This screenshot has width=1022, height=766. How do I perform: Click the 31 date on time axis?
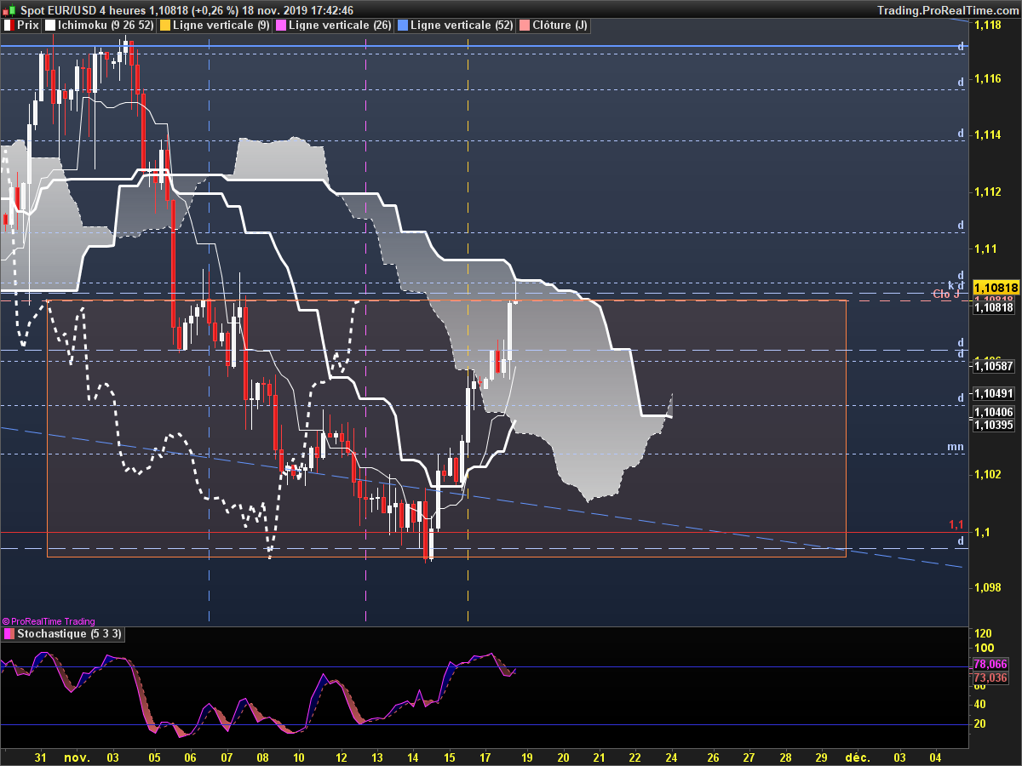tap(40, 757)
